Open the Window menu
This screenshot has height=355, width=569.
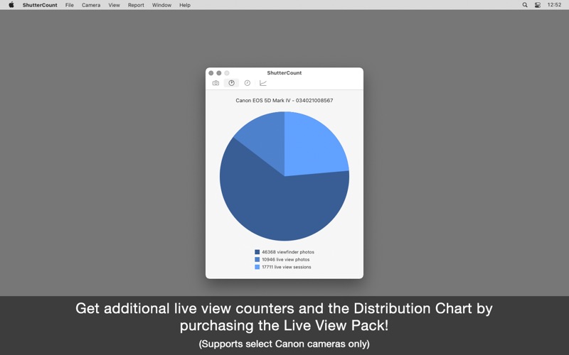click(161, 5)
